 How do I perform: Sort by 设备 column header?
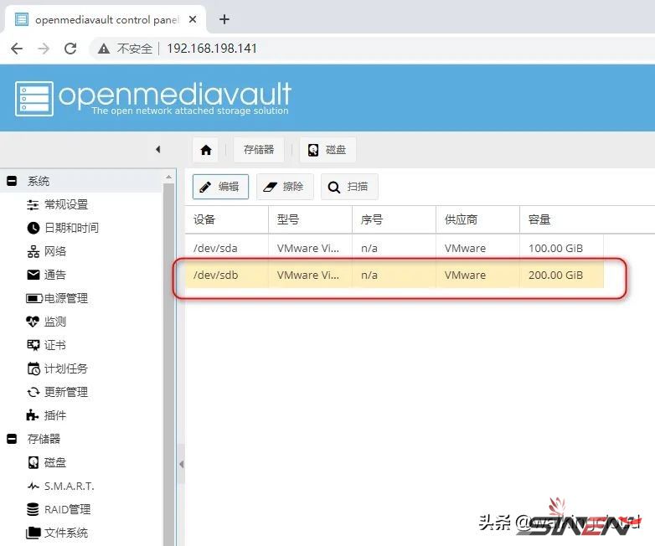(227, 219)
